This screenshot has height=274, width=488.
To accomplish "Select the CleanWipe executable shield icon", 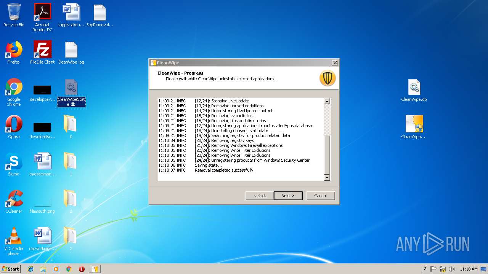I will (x=414, y=127).
